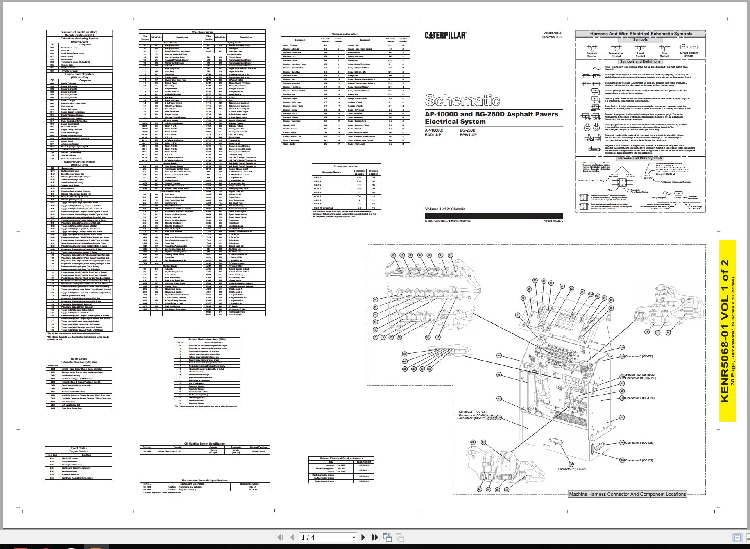Go back to the previous view
This screenshot has height=549, width=750.
387,537
